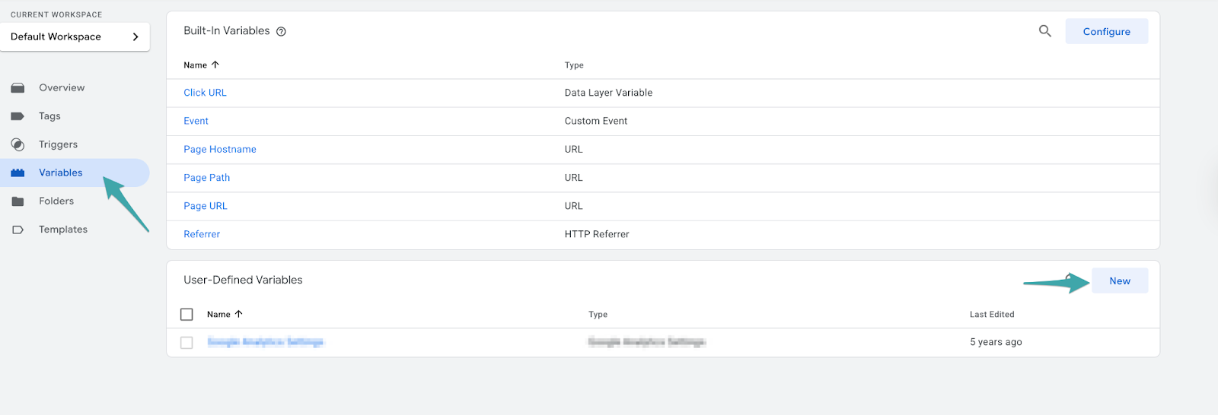
Task: Tick the checkbox for the blurred variable row
Action: (x=187, y=343)
